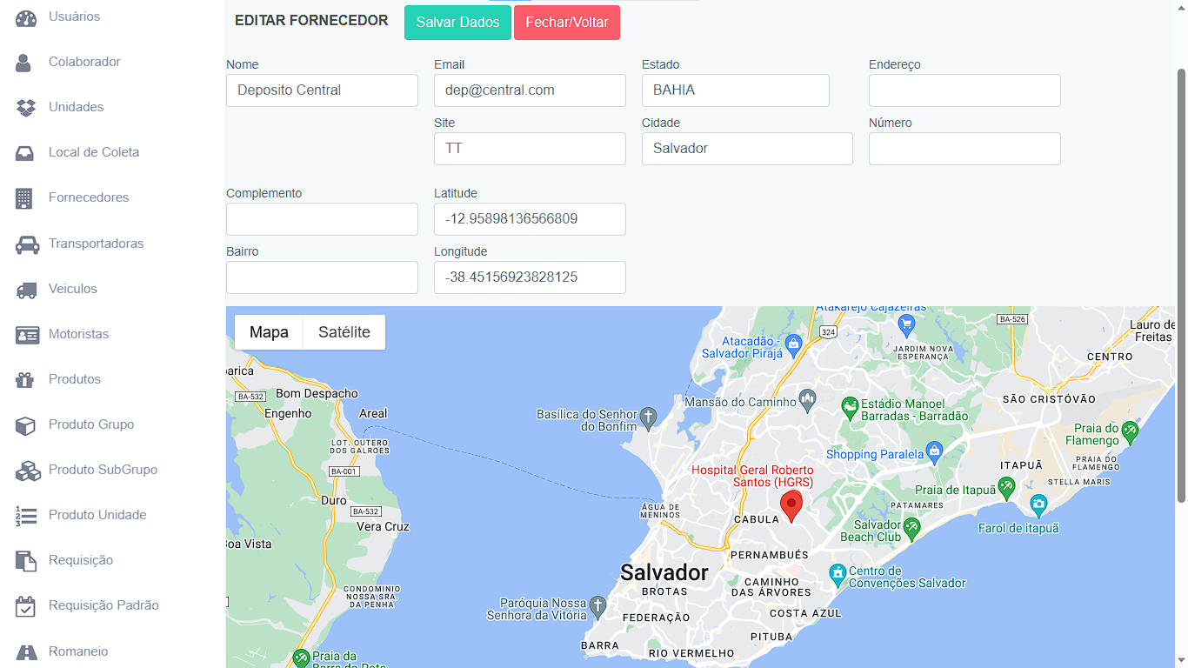The width and height of the screenshot is (1188, 668).
Task: Open the Requisição Padrão menu item
Action: [x=103, y=605]
